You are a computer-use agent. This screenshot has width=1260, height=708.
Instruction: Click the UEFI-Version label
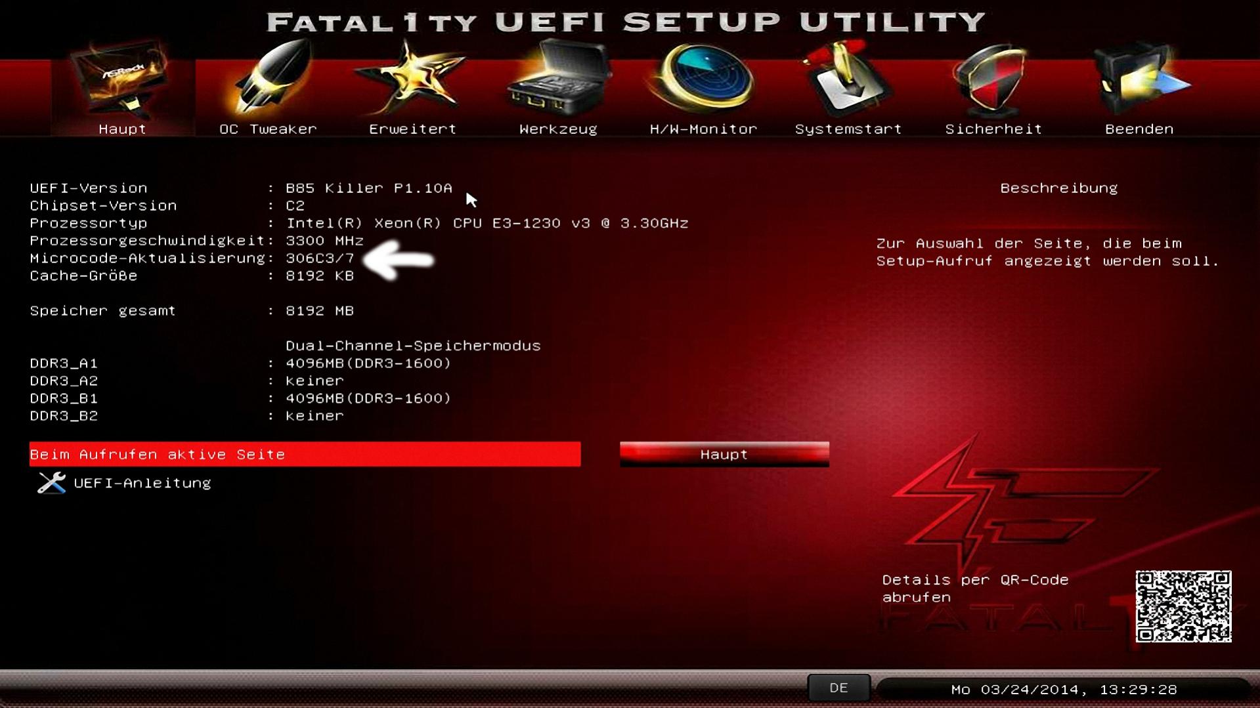point(89,188)
